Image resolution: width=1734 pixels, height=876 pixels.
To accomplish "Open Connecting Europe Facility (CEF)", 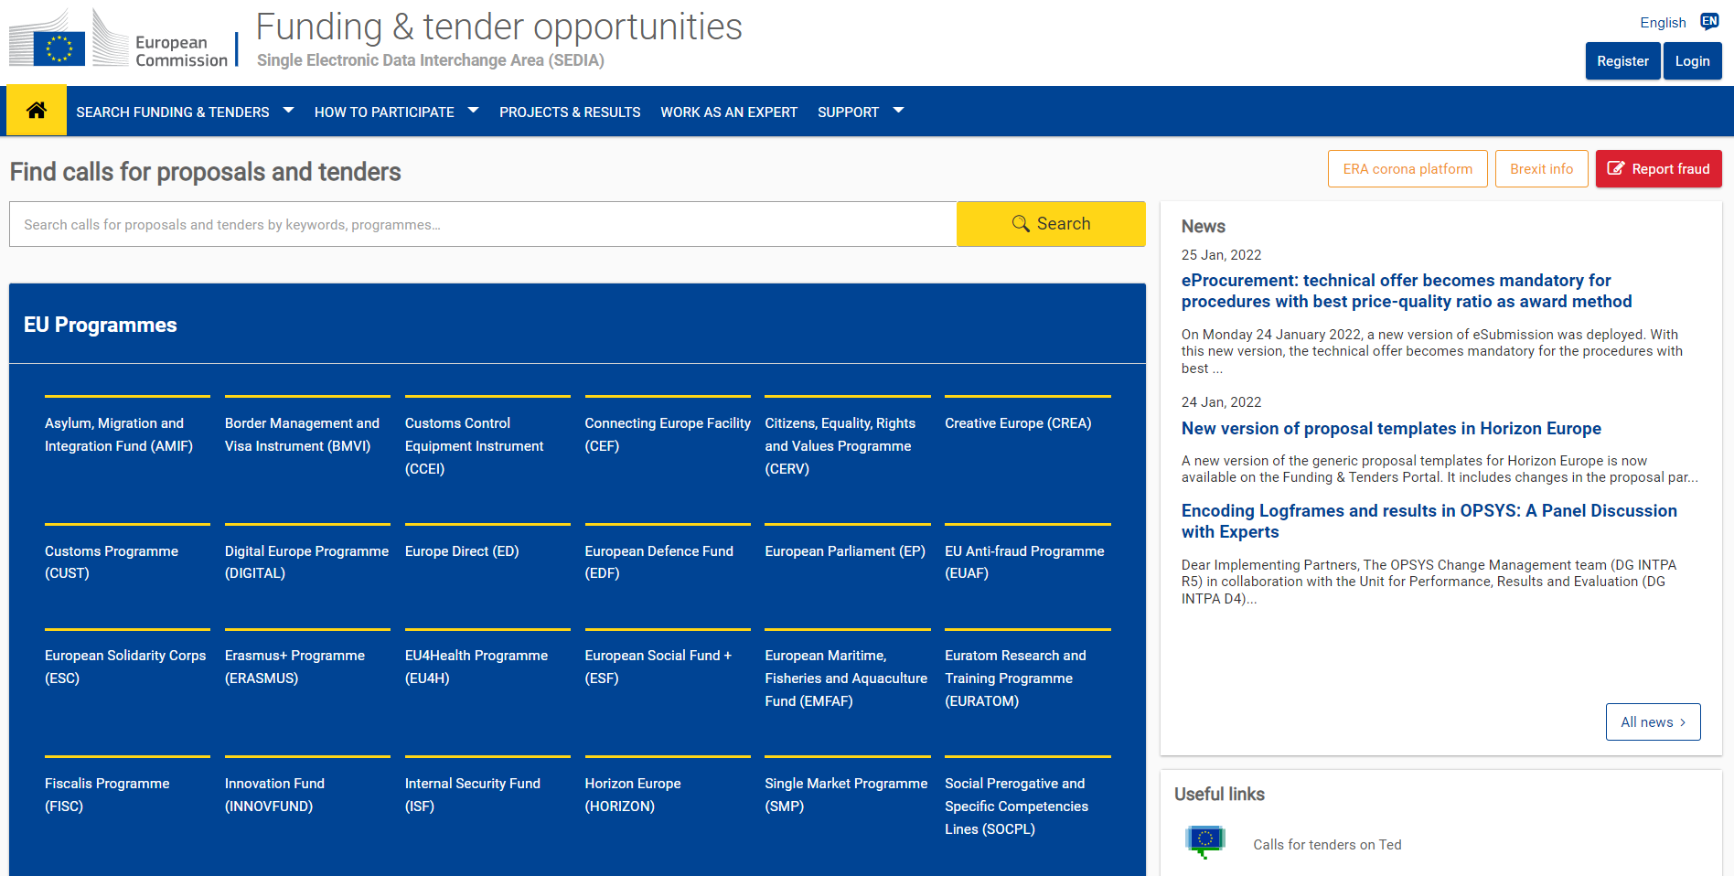I will point(668,434).
